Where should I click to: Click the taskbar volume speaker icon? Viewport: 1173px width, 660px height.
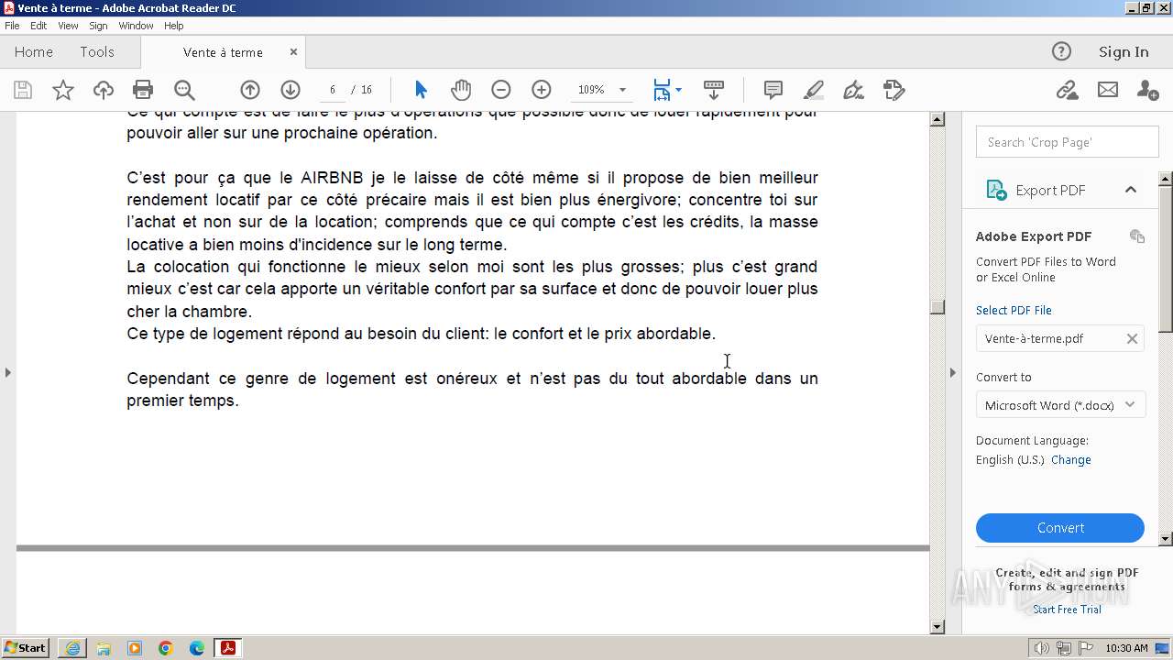coord(1042,648)
